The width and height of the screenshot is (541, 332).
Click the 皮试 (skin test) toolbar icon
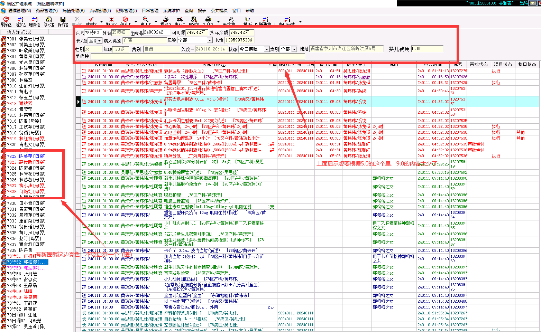(194, 19)
